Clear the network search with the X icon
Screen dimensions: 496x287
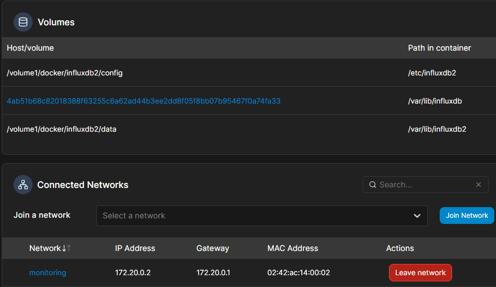(x=479, y=185)
